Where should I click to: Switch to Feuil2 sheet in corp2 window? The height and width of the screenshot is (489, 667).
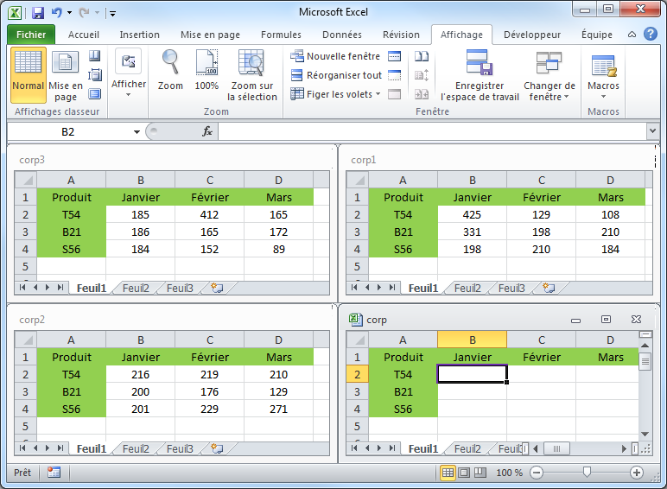(x=136, y=448)
